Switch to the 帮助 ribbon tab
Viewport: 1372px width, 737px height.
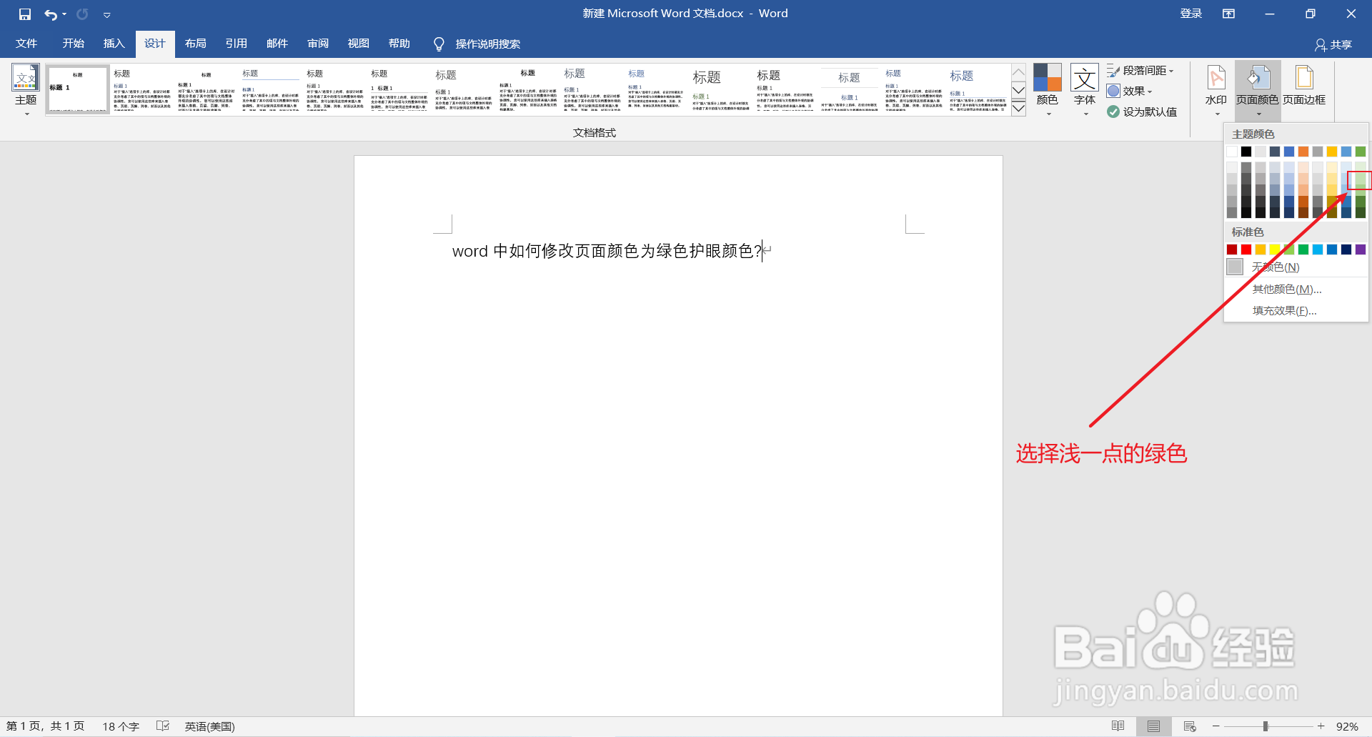pyautogui.click(x=399, y=44)
